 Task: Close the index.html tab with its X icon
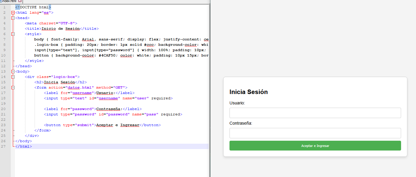pyautogui.click(x=20, y=1)
